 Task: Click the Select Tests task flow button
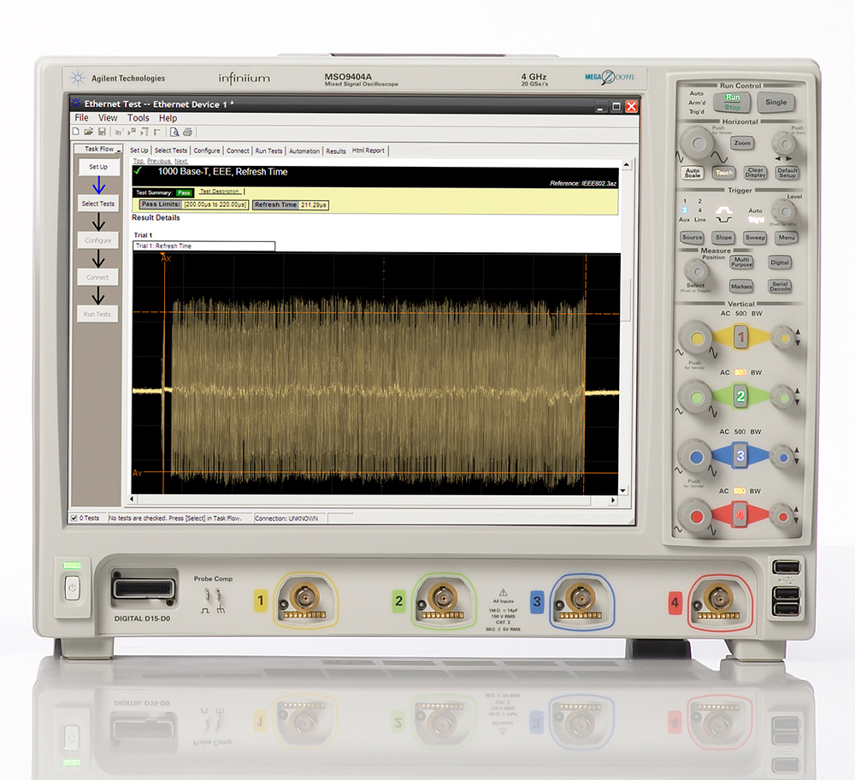(97, 204)
